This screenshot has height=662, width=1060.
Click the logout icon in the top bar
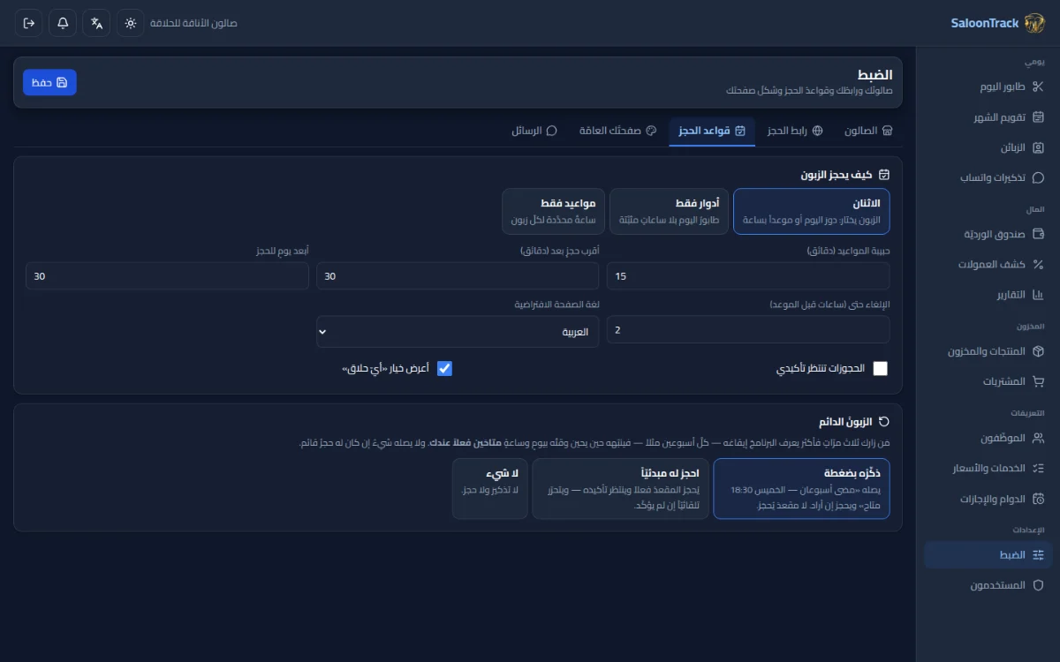click(29, 23)
